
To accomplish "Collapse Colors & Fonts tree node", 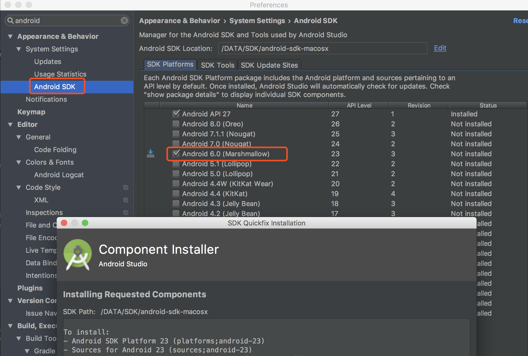I will coord(19,162).
